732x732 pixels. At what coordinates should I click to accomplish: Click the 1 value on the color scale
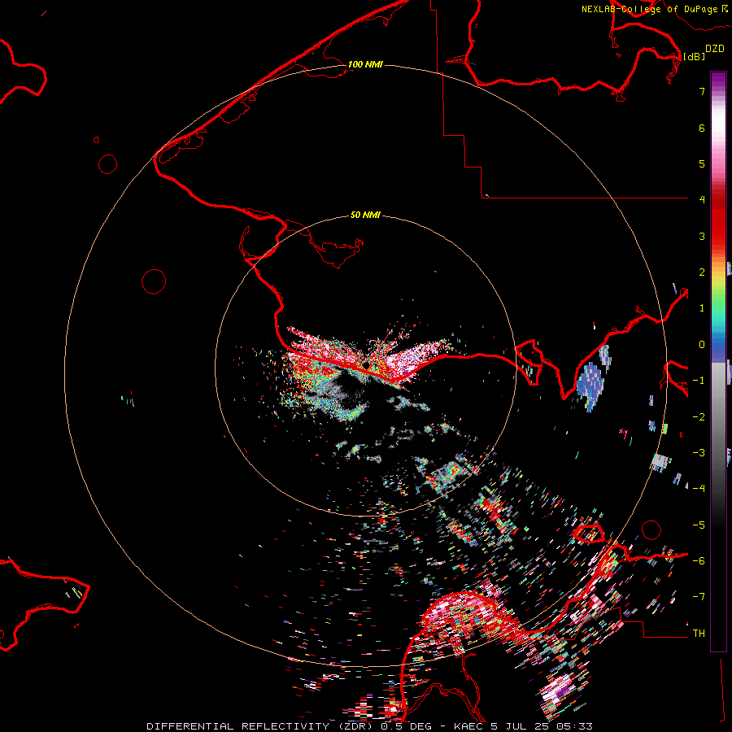[702, 308]
